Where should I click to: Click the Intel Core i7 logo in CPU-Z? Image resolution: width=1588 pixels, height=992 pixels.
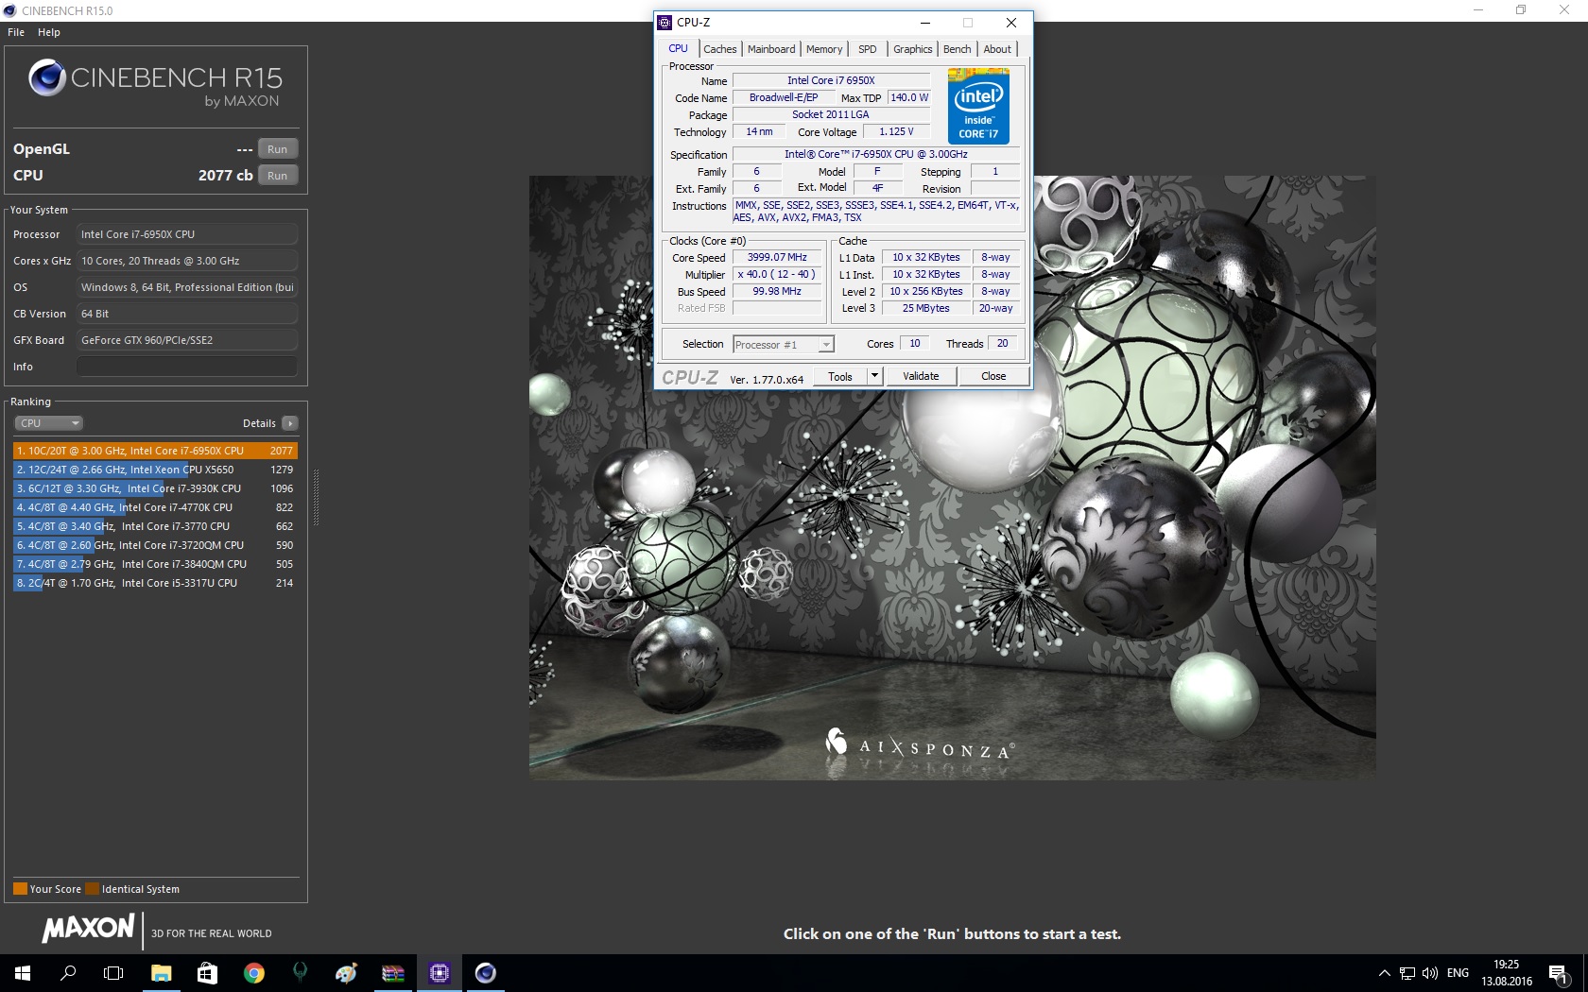pyautogui.click(x=978, y=106)
